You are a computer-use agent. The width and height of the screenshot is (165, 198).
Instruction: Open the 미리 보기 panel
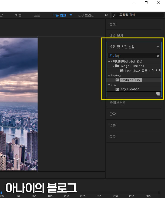(116, 35)
